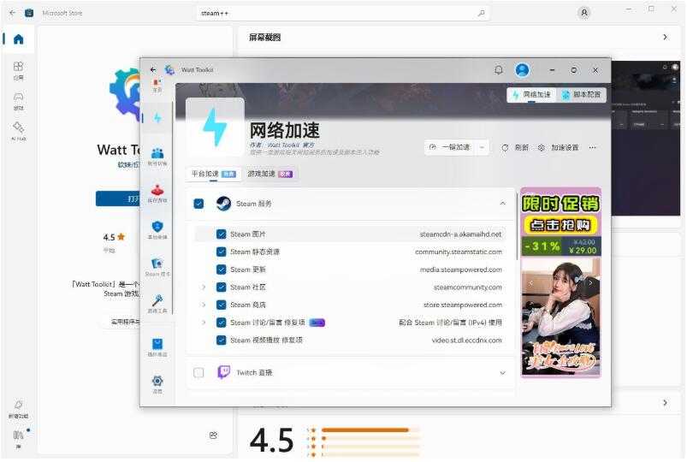
Task: Go back in Microsoft Store
Action: click(12, 13)
